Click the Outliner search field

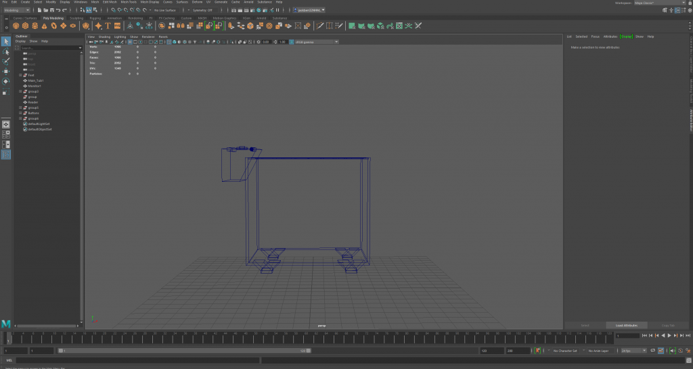coord(47,48)
